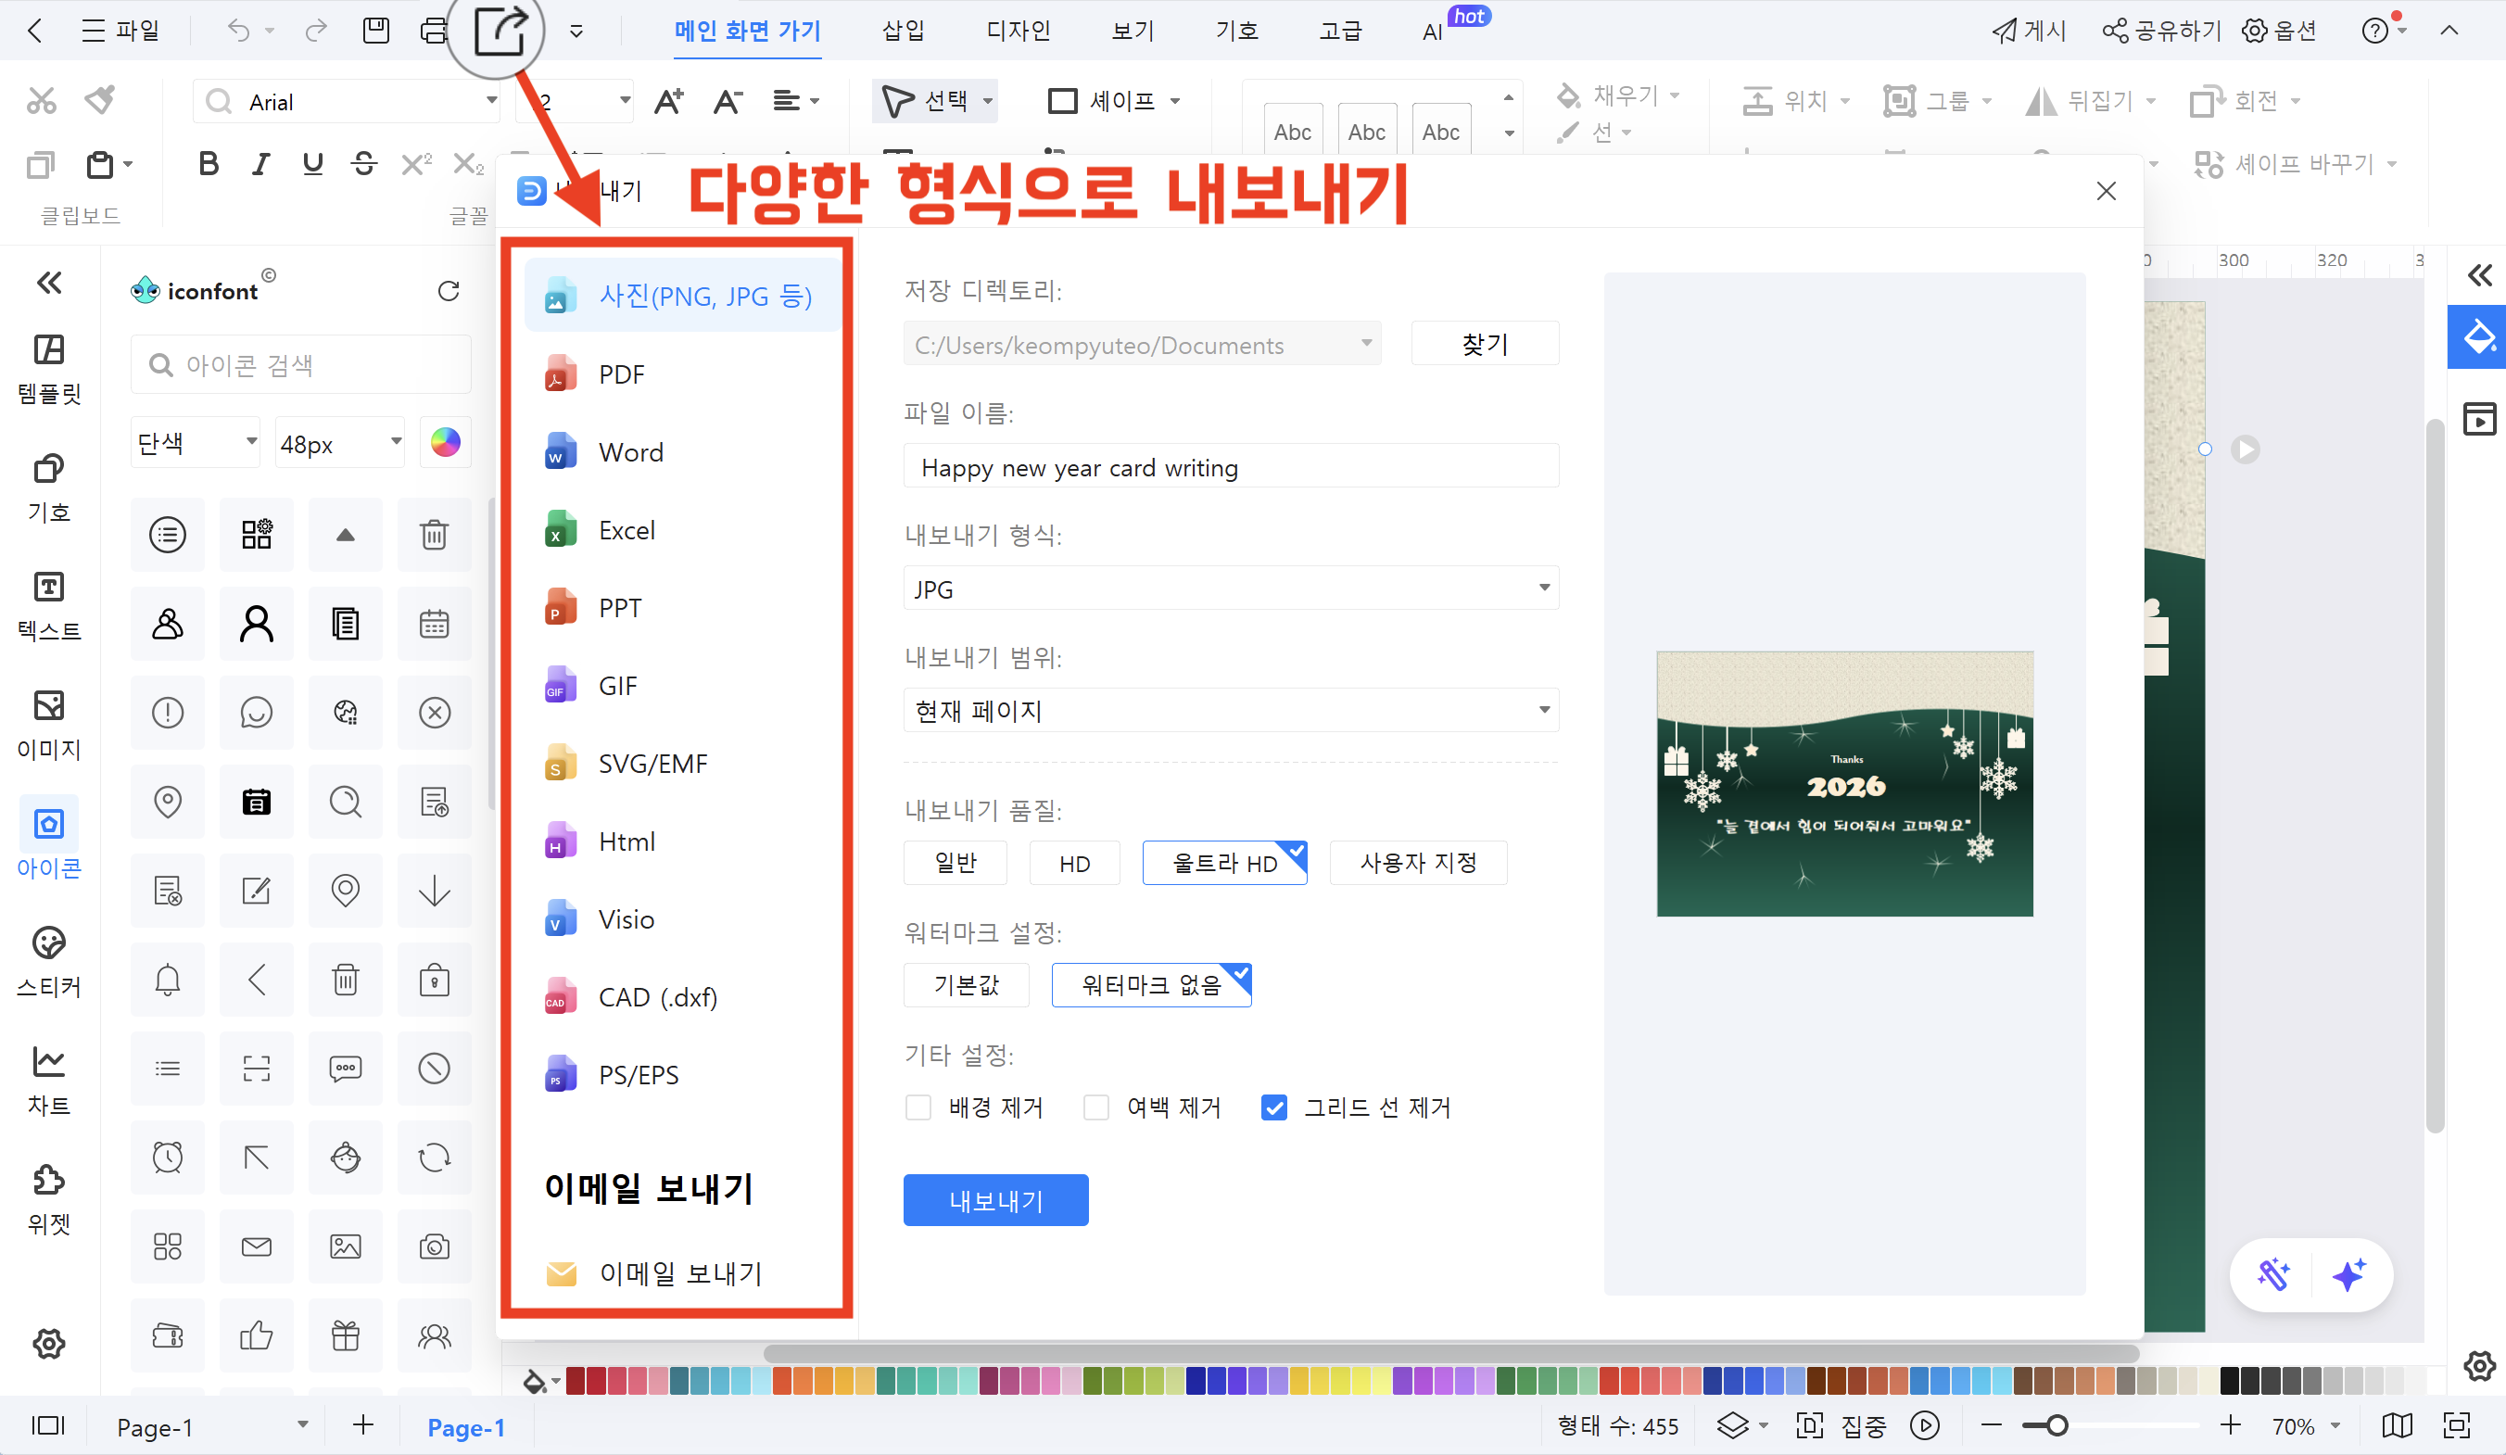Click the refresh icon next to iconfont
Viewport: 2506px width, 1455px height.
449,290
